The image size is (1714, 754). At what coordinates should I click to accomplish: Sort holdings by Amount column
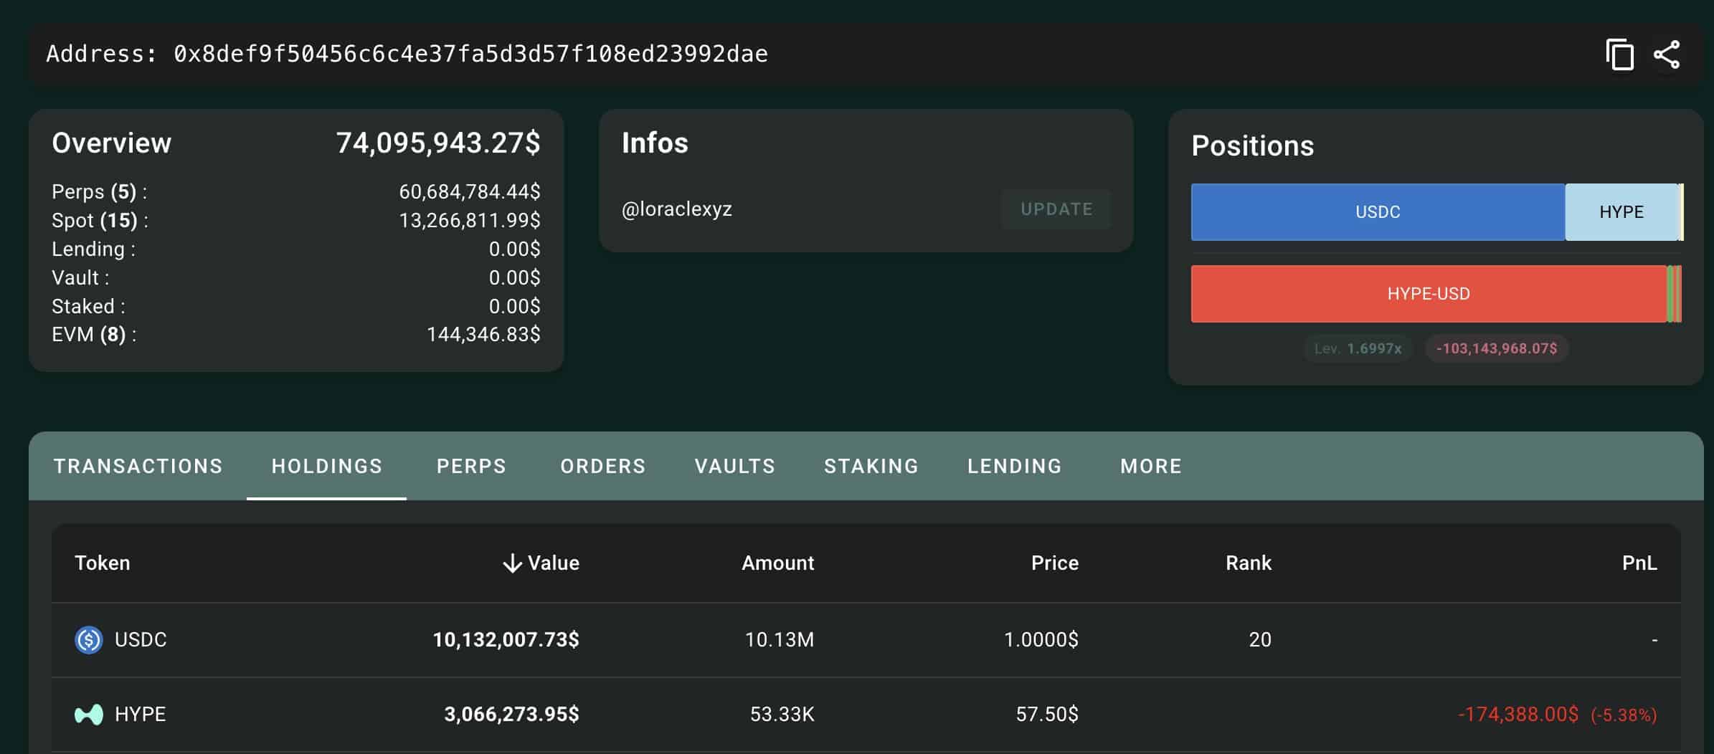[x=778, y=563]
